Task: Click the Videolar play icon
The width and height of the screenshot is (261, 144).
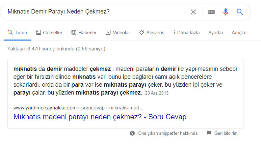Action: (x=108, y=32)
